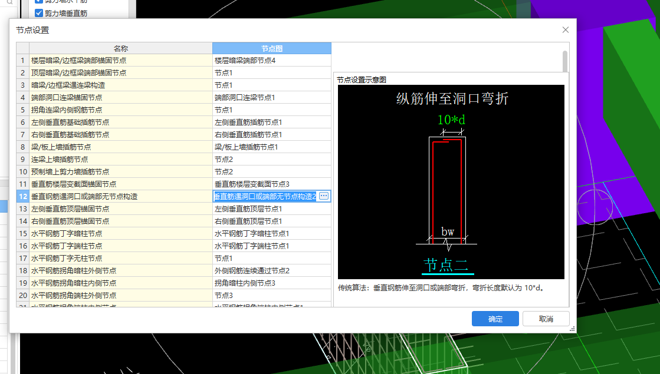The height and width of the screenshot is (374, 660).
Task: Click cell 楼层暗梁端部节点4
Action: coord(272,61)
